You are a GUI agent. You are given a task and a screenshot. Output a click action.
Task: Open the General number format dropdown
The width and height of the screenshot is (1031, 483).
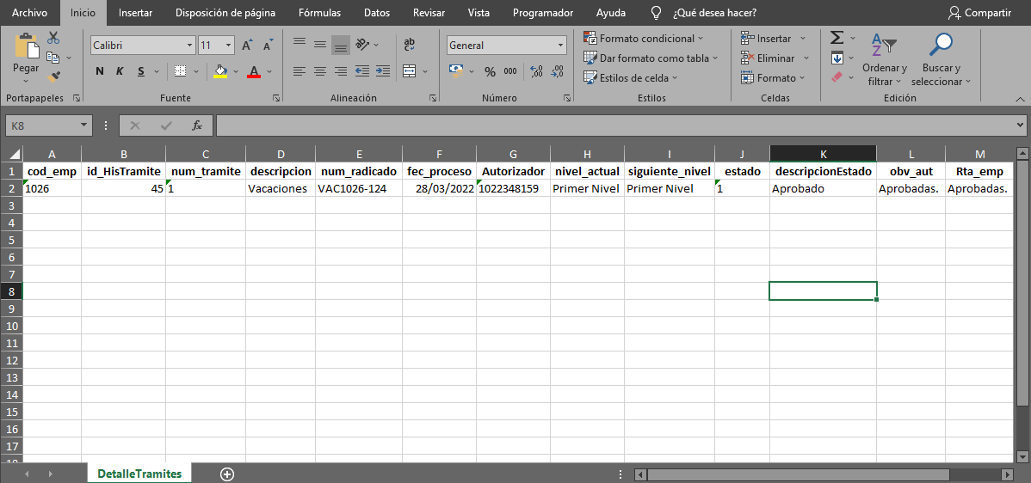click(561, 46)
